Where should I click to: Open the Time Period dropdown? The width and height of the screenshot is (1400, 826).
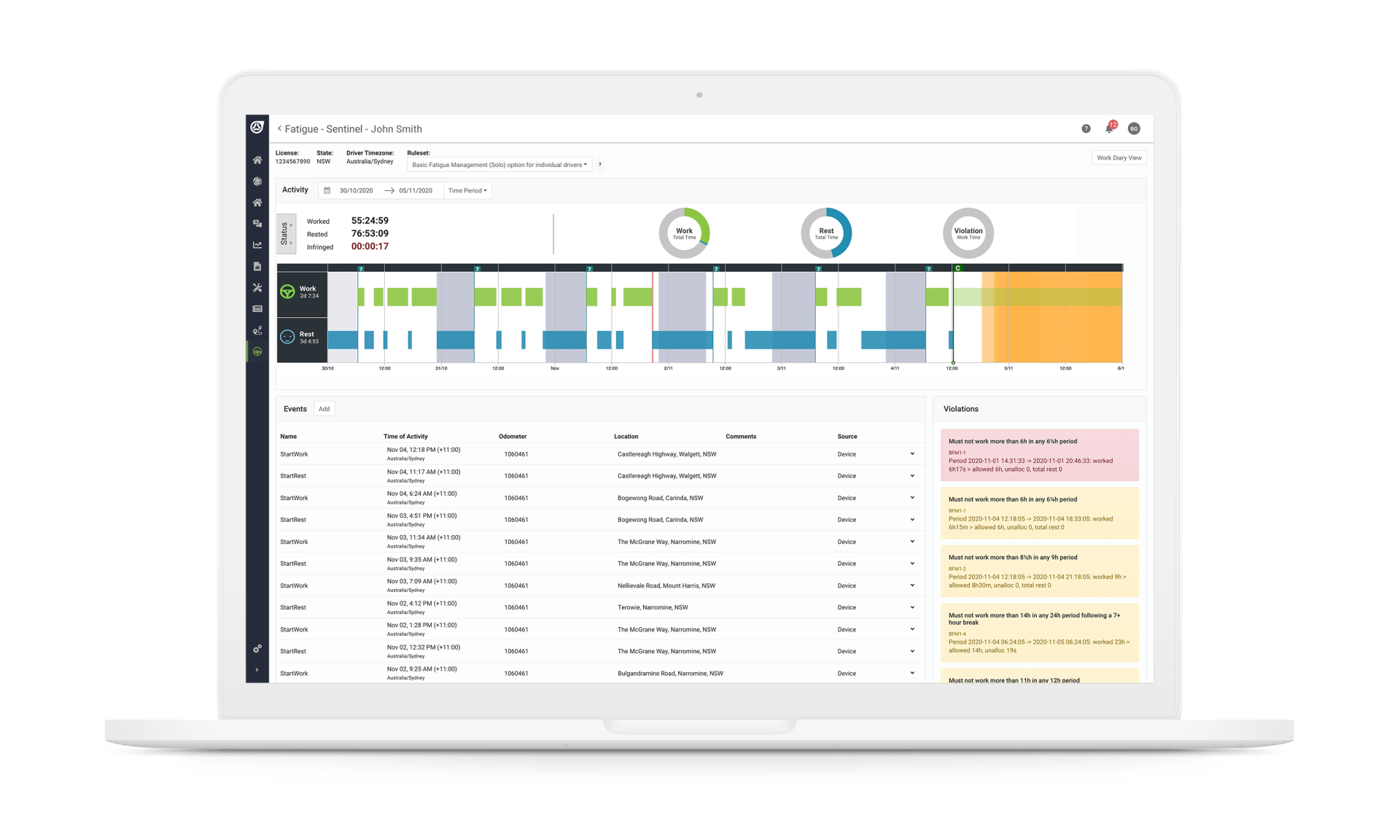[467, 190]
